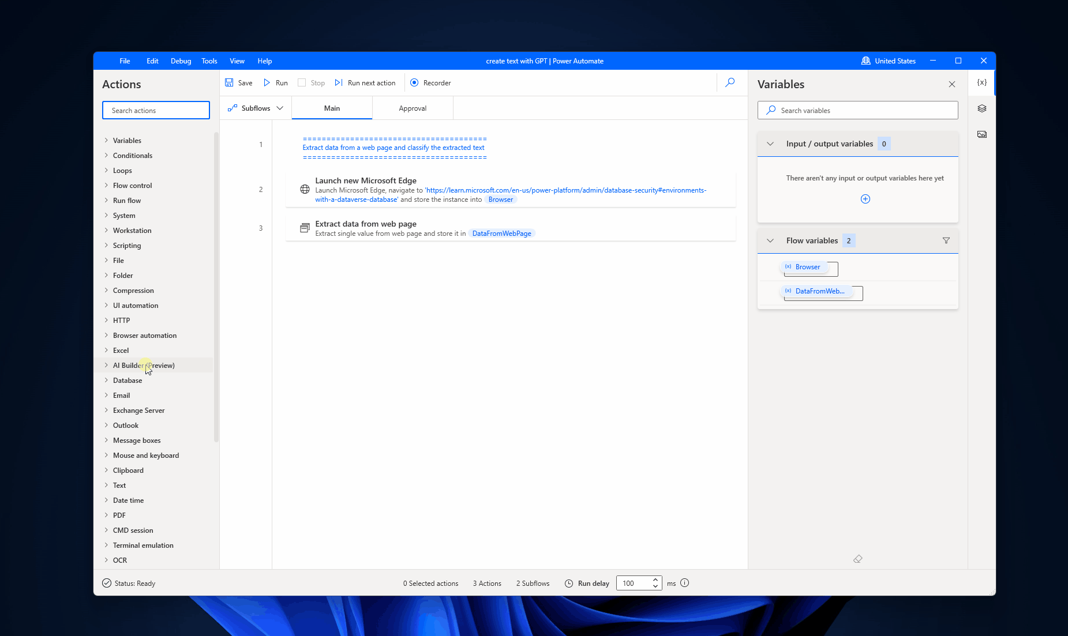Viewport: 1068px width, 636px height.
Task: Click the Search actions input field
Action: [156, 110]
